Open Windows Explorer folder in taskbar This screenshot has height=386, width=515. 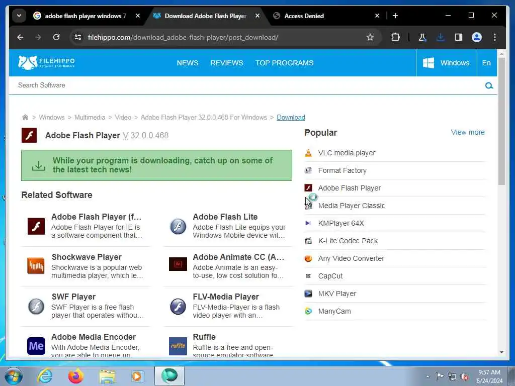[x=107, y=377]
